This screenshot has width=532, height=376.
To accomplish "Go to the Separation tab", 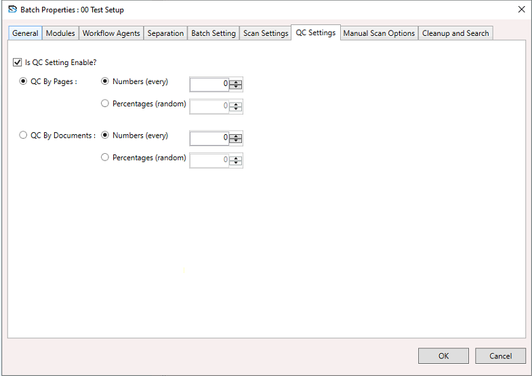I will pyautogui.click(x=165, y=33).
